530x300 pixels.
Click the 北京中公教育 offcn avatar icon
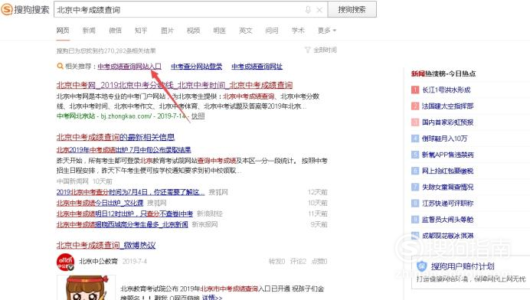(66, 262)
